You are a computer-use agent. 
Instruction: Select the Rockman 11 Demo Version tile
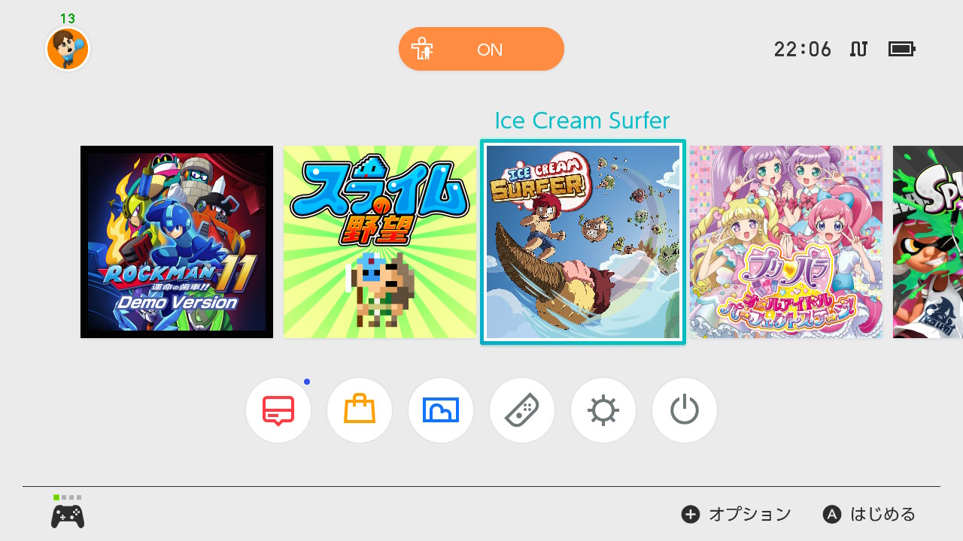177,242
